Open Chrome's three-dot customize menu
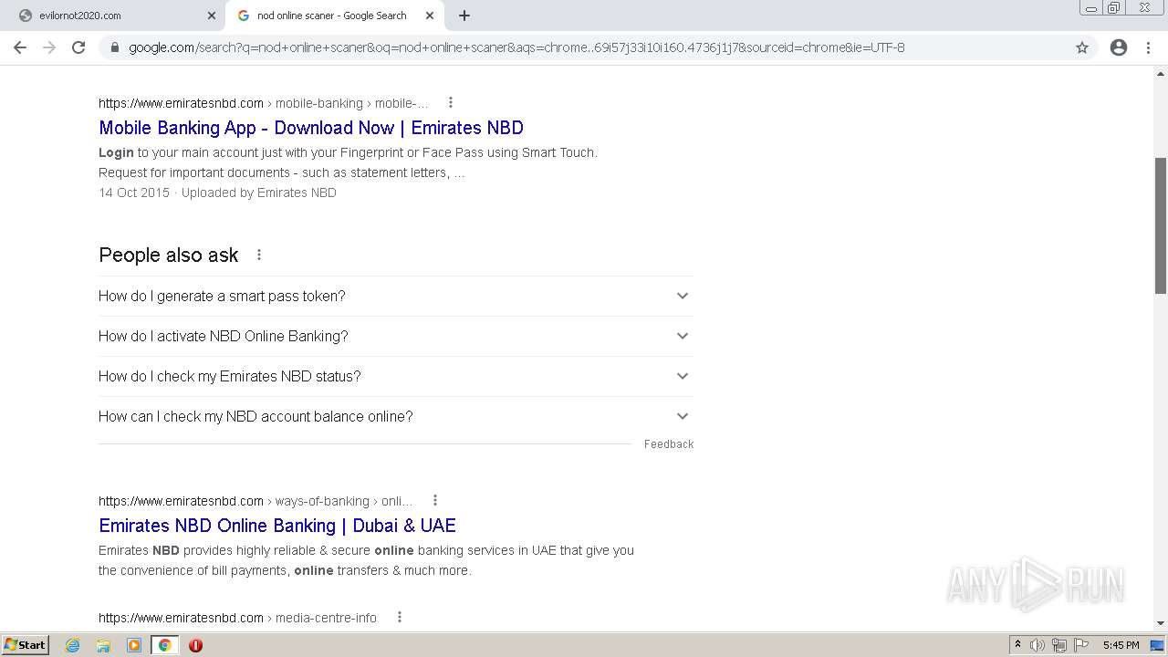Screen dimensions: 1168x657 [x=1148, y=47]
